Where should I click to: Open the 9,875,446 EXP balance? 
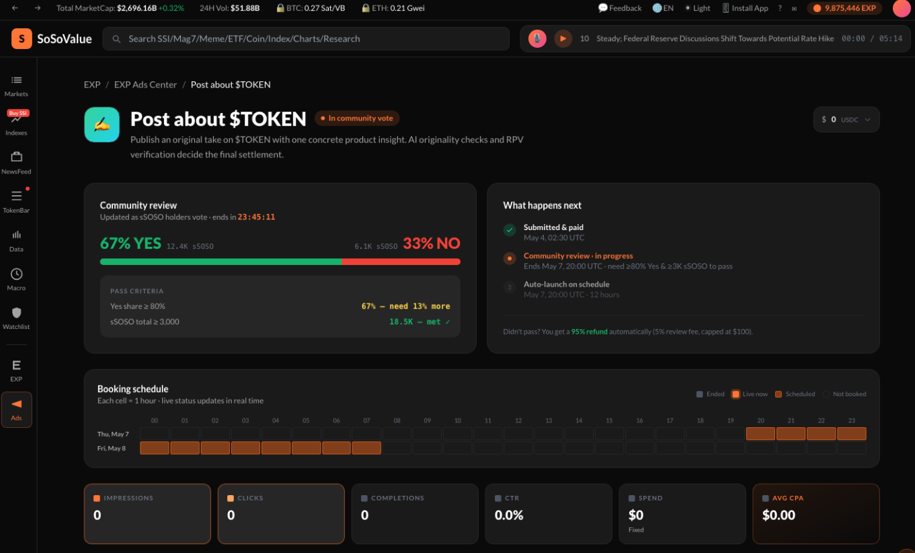[x=844, y=8]
